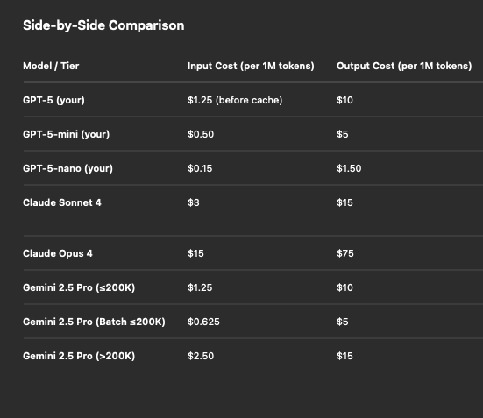Select the GPT-5 (your) row label
Viewport: 483px width, 418px height.
pyautogui.click(x=53, y=100)
